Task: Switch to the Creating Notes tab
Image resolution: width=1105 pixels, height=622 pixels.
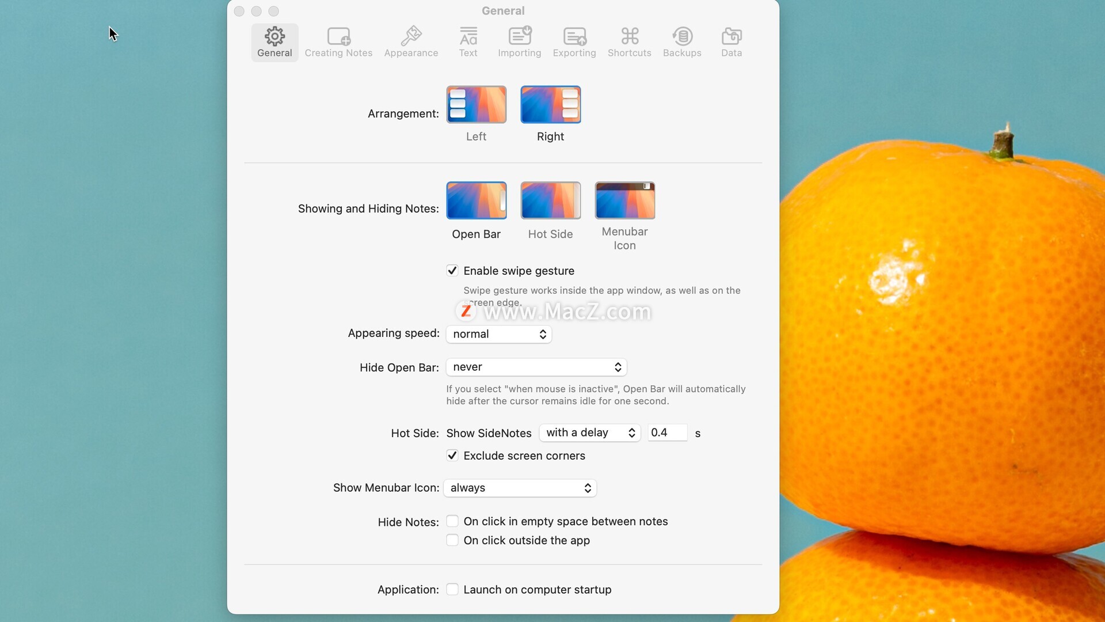Action: tap(338, 43)
